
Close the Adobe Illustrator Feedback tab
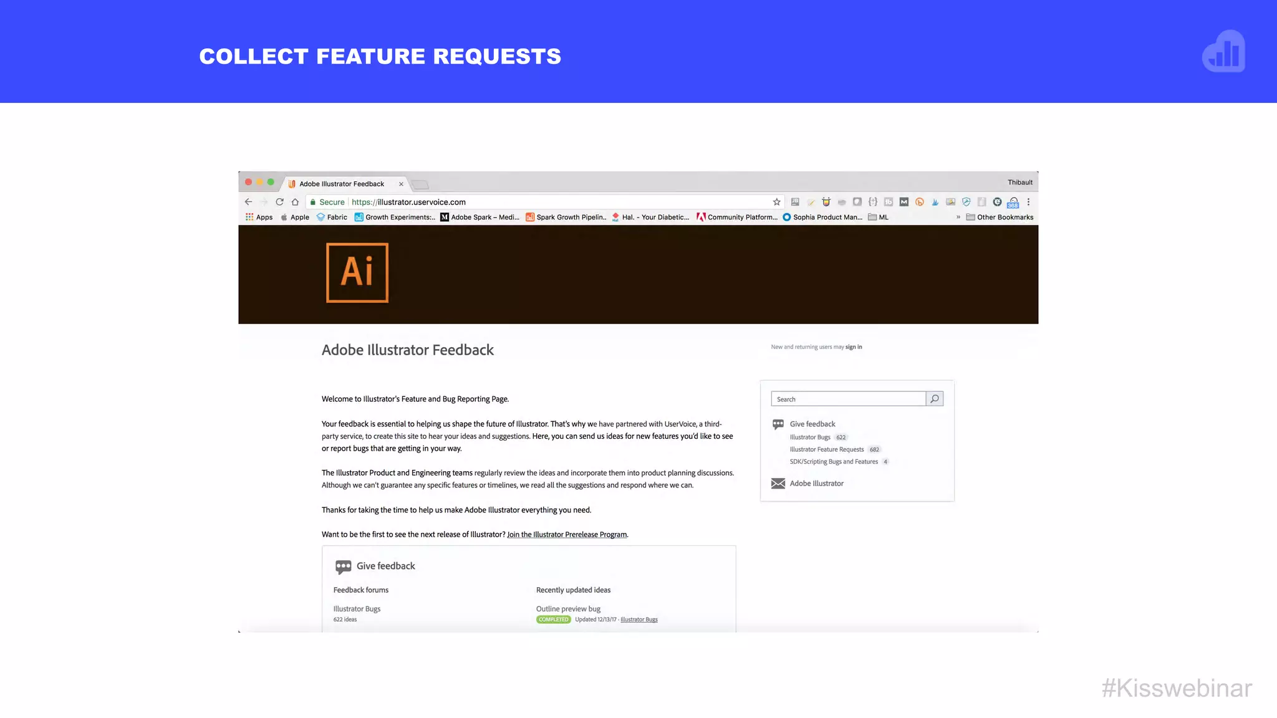click(401, 184)
